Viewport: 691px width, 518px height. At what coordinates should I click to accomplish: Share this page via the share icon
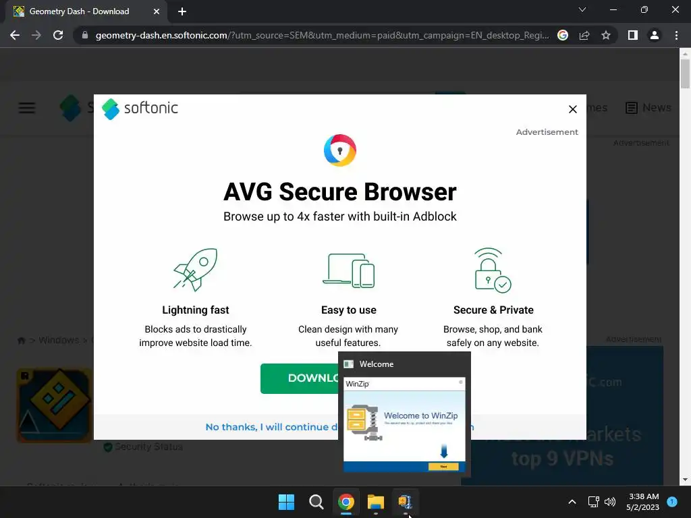coord(584,35)
